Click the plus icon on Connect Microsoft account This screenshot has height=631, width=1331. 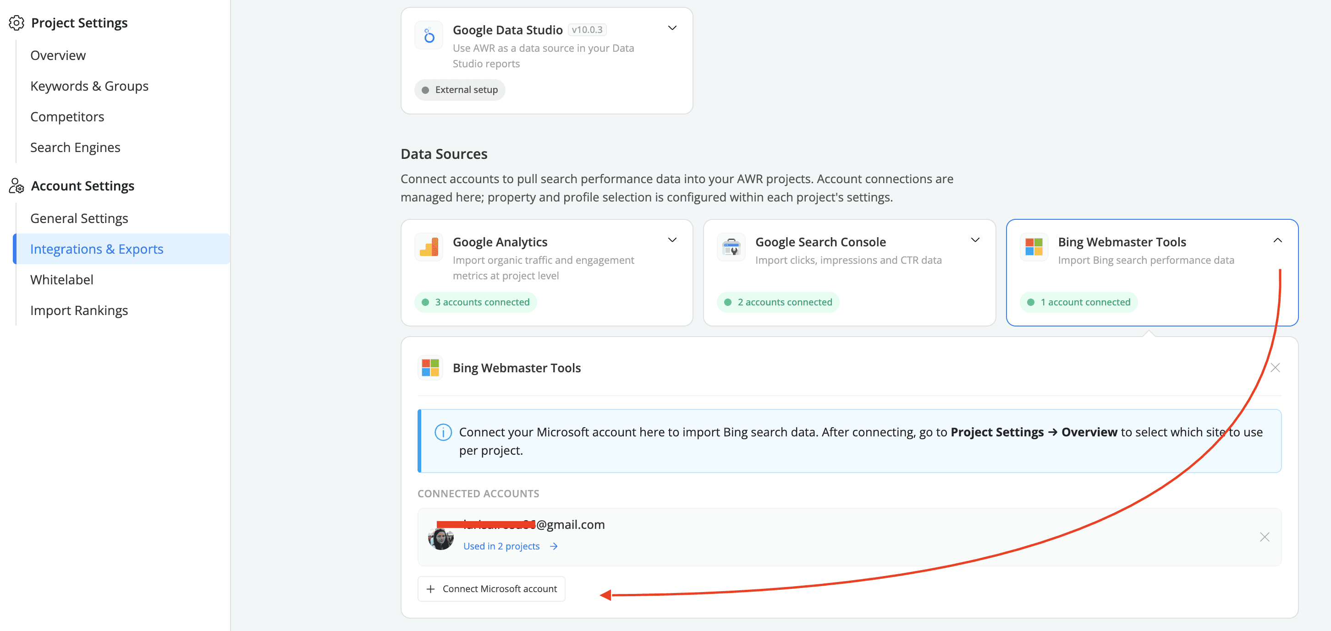(x=430, y=589)
